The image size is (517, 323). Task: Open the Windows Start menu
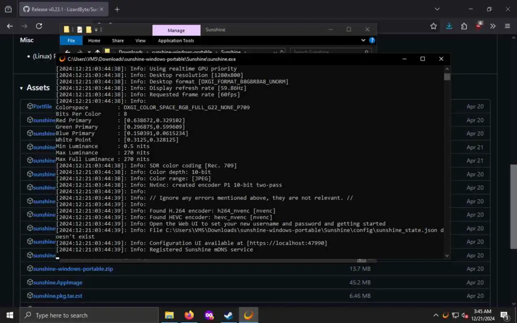point(10,315)
